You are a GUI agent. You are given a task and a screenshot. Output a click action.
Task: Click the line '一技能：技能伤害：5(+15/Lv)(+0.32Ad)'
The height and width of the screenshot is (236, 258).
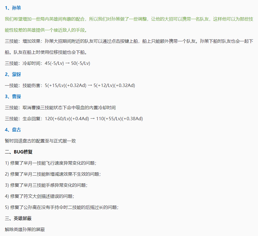click(x=70, y=86)
